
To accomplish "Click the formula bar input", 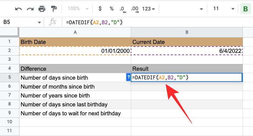I will pos(153,22).
